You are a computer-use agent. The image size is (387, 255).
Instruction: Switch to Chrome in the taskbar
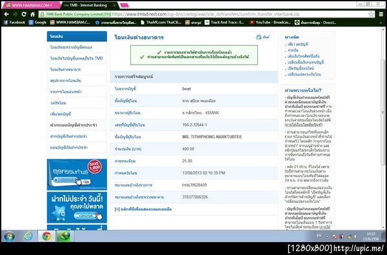coord(46,236)
